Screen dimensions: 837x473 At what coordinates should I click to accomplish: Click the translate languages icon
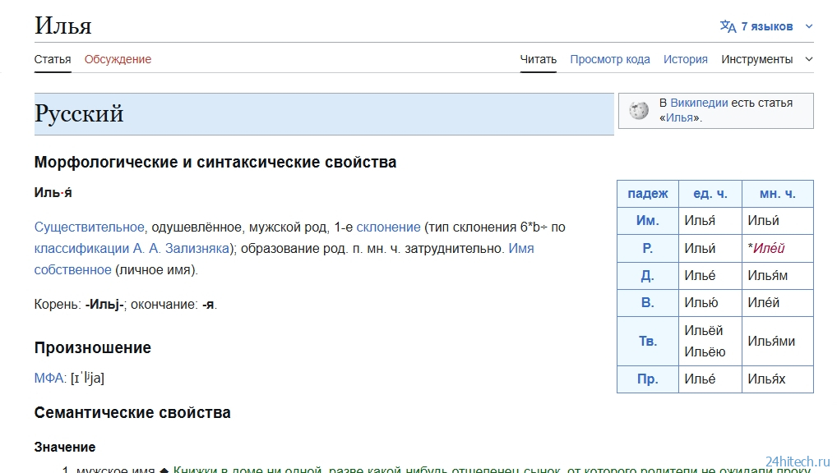(728, 26)
